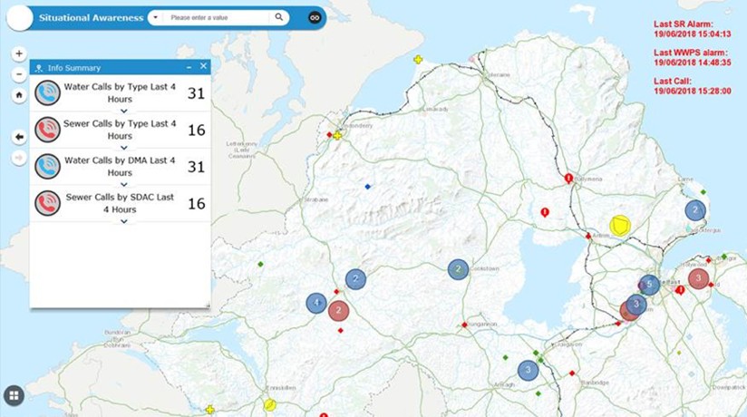747x417 pixels.
Task: Go to previous map extent arrow
Action: [x=19, y=137]
